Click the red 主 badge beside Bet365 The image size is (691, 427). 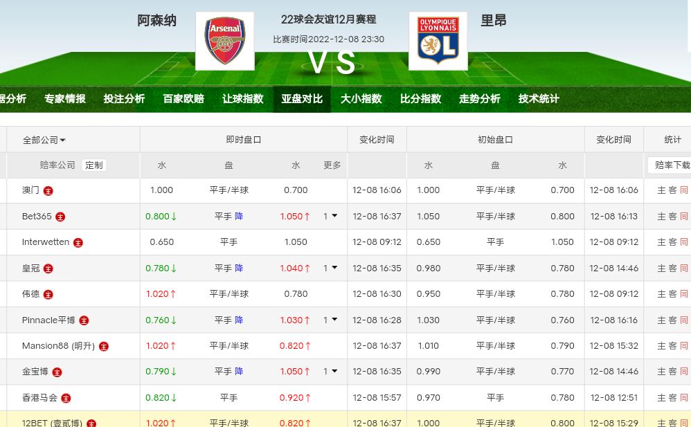pyautogui.click(x=60, y=217)
